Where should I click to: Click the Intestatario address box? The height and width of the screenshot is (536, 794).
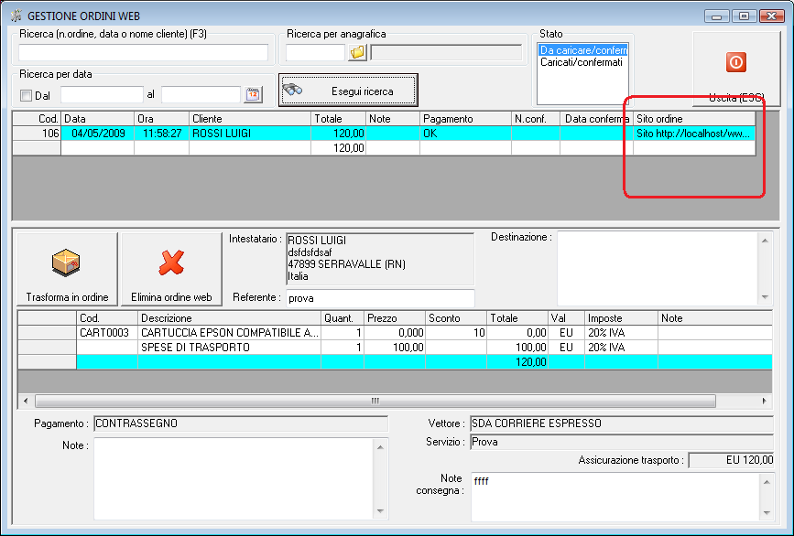(x=380, y=259)
